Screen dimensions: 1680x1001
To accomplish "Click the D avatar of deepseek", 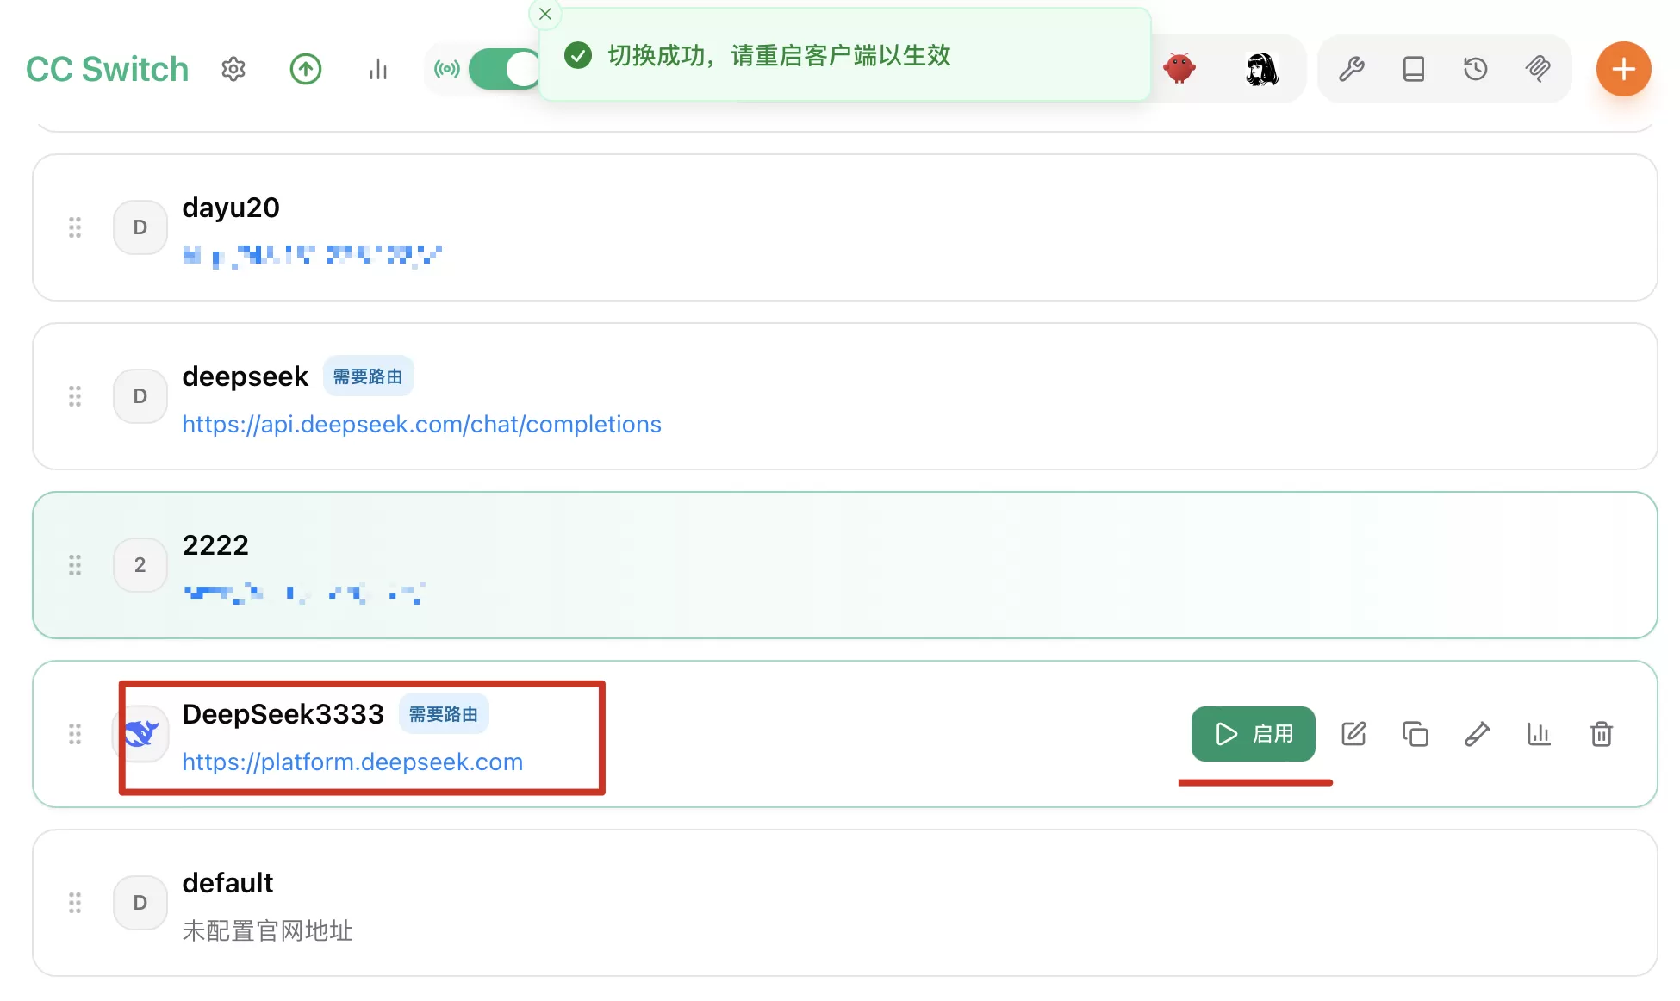I will 140,396.
